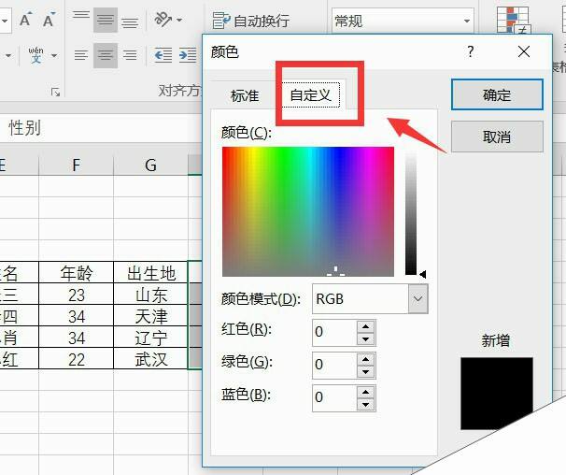This screenshot has width=566, height=475.
Task: Select the cell containing 天津
Action: pyautogui.click(x=151, y=316)
